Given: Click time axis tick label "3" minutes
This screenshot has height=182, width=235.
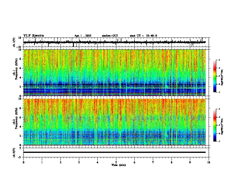Looking at the screenshot, I should (x=79, y=162).
